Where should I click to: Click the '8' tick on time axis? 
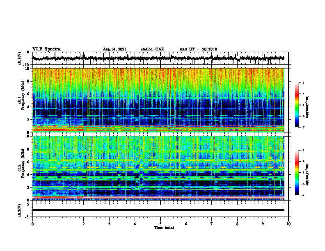[237, 224]
